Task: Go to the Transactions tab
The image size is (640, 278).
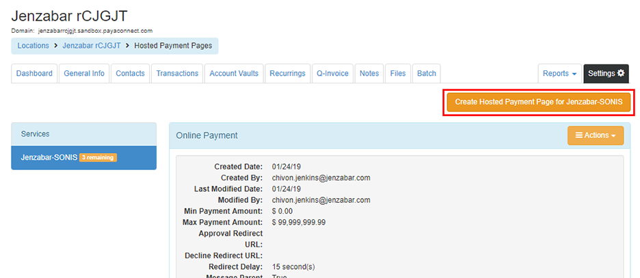Action: [177, 73]
